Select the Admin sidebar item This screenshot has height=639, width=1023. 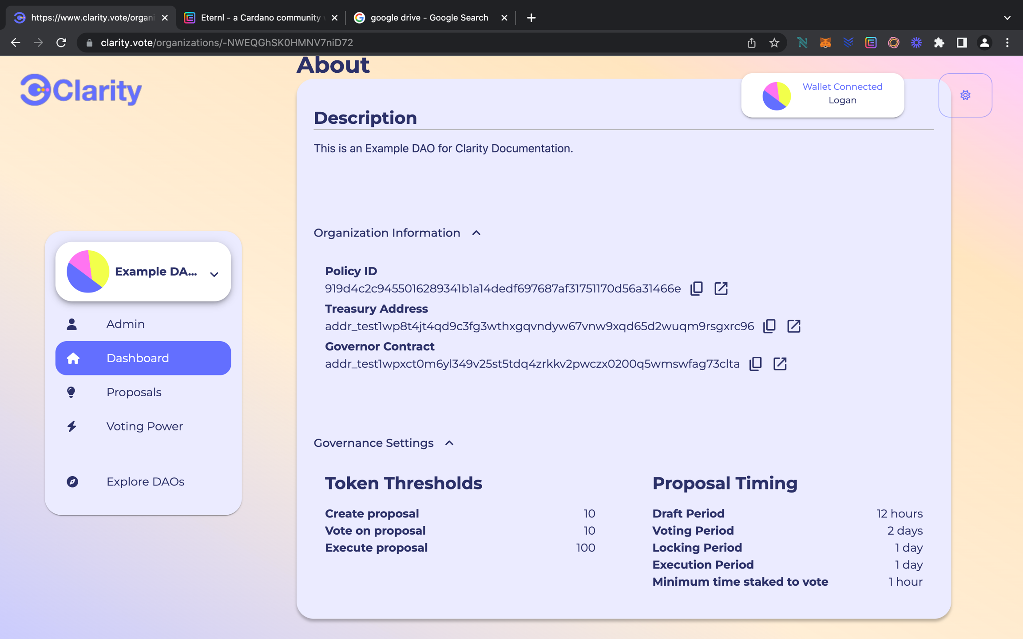pos(125,324)
